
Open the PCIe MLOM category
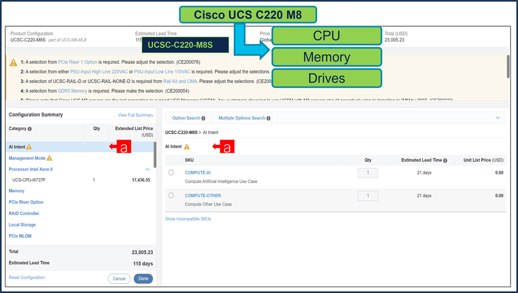pyautogui.click(x=20, y=236)
